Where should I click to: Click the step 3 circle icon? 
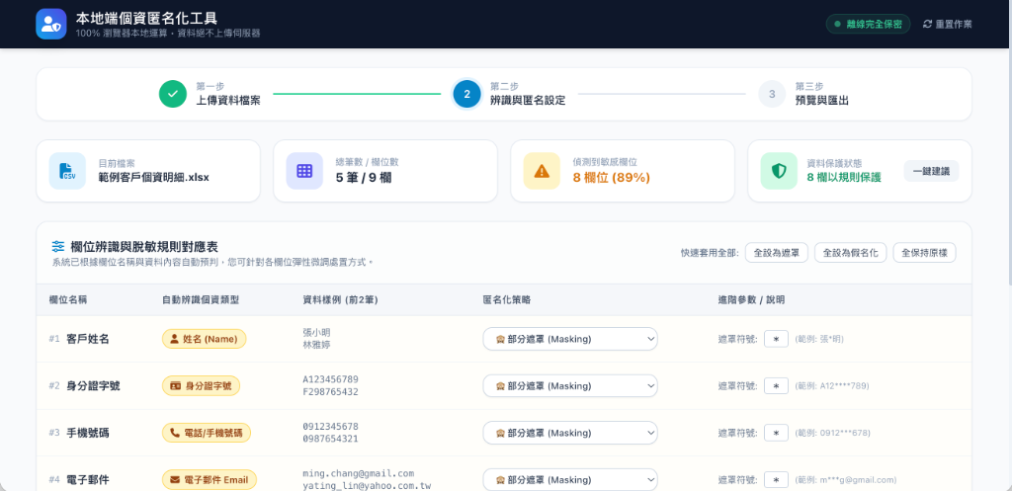(x=772, y=94)
